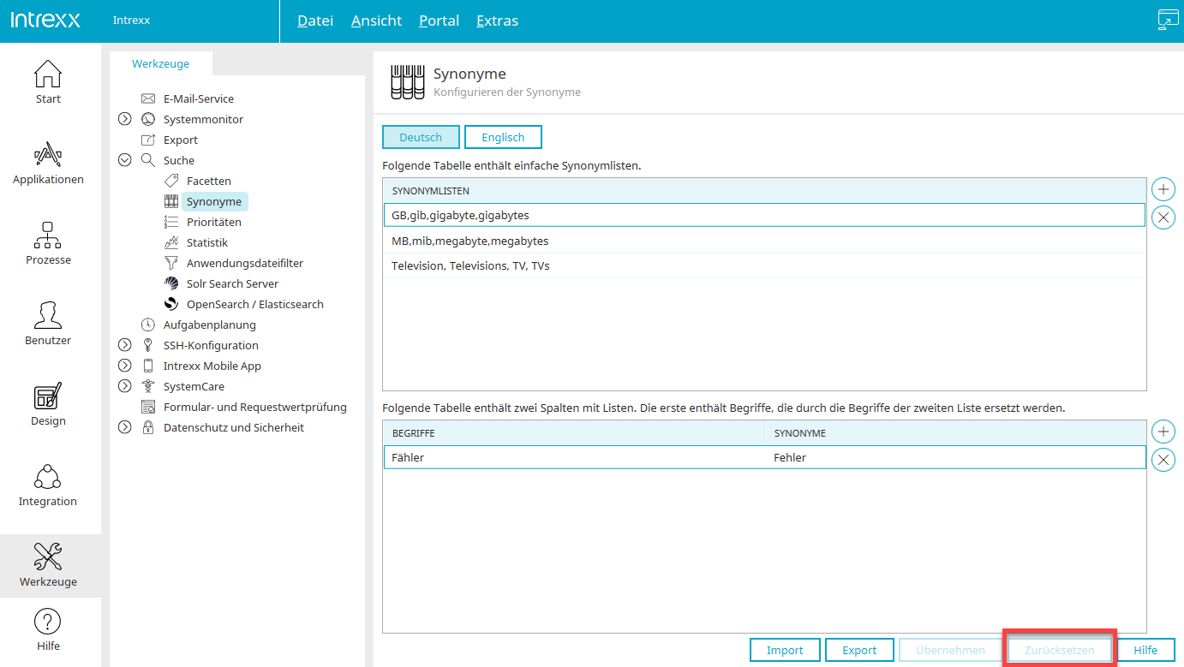Viewport: 1184px width, 667px height.
Task: Collapse the Suche tree node
Action: coord(125,160)
